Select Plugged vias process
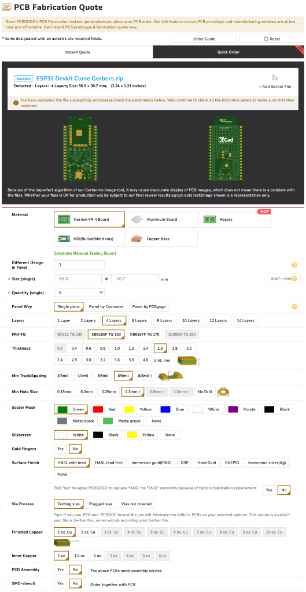This screenshot has width=306, height=592. [x=101, y=504]
